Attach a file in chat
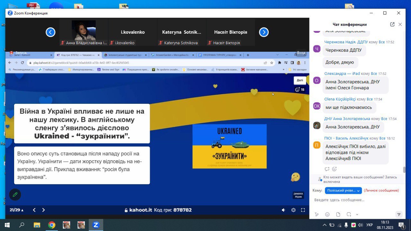This screenshot has width=411, height=231. point(338,214)
